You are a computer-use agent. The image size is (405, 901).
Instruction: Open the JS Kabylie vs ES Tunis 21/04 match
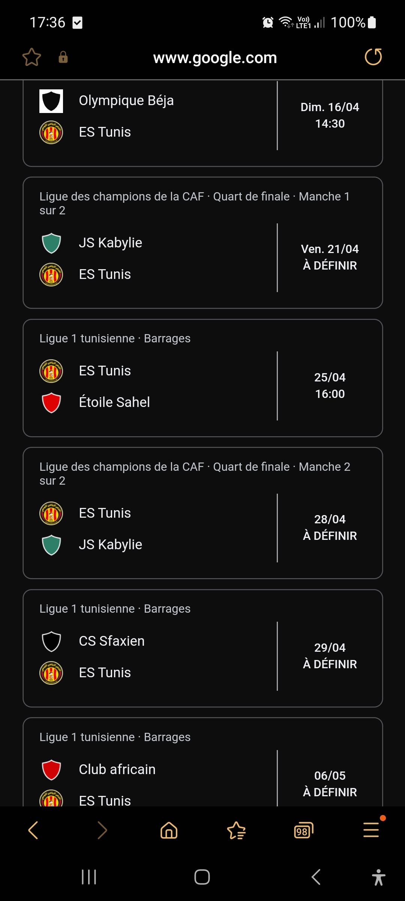point(203,243)
